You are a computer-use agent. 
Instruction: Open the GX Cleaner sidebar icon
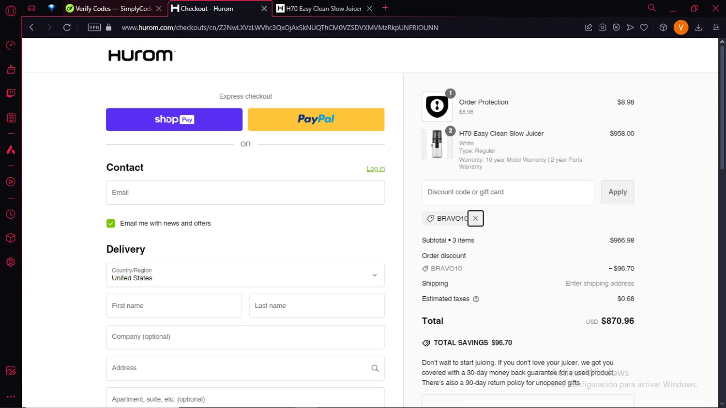[11, 69]
